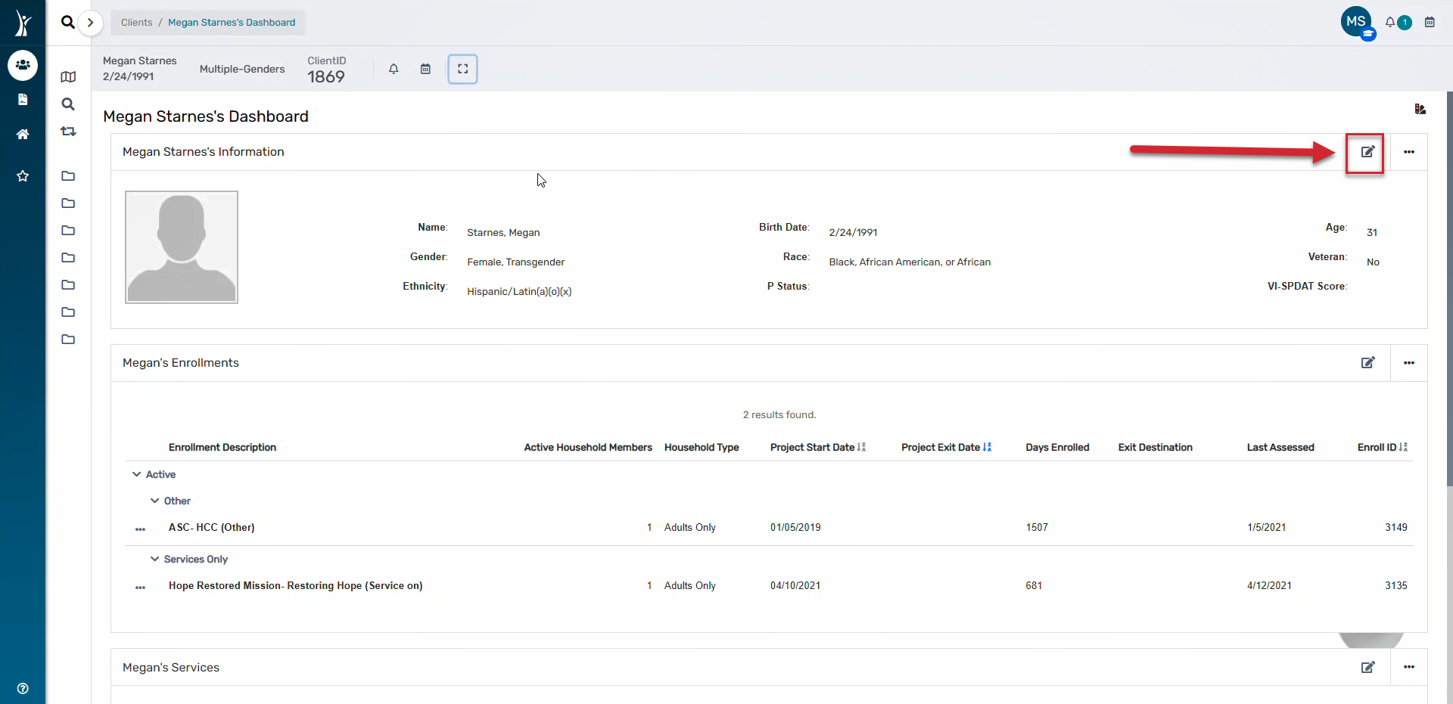Open client search using the magnifying glass icon
Image resolution: width=1453 pixels, height=704 pixels.
point(67,23)
